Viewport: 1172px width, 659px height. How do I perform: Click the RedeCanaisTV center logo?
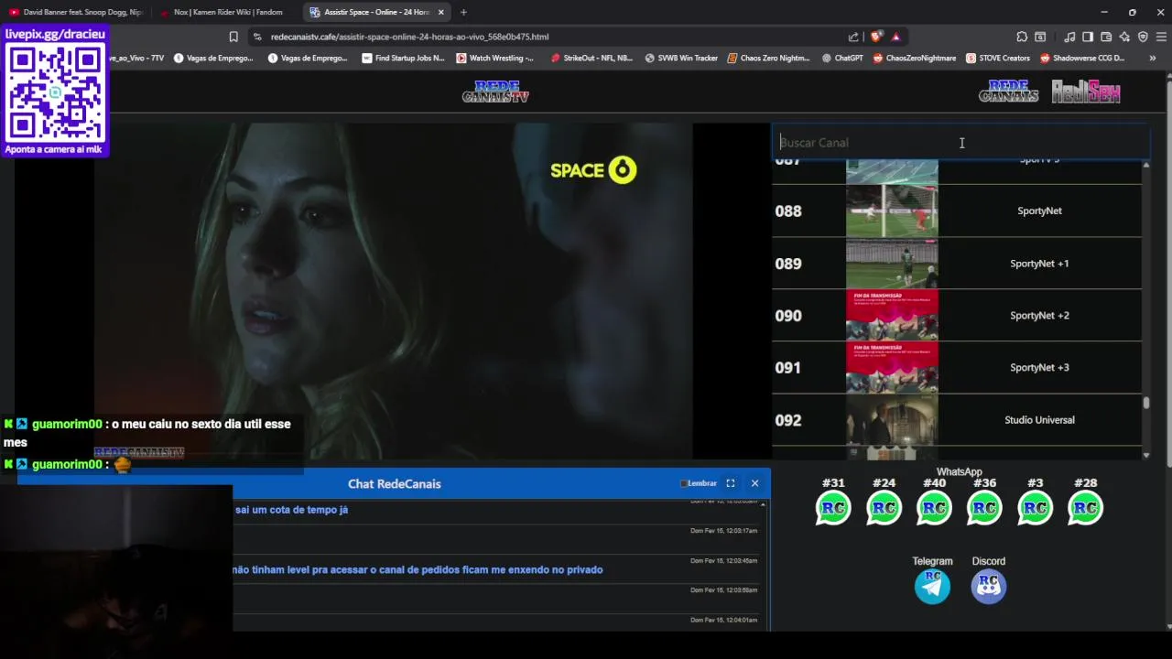click(x=495, y=92)
